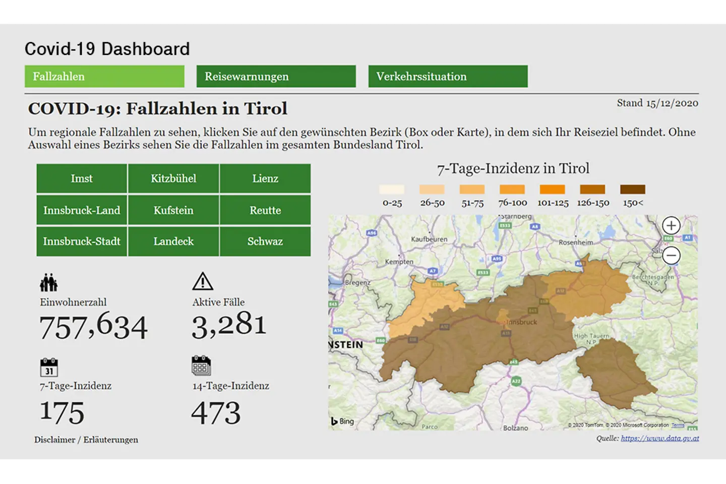This screenshot has height=484, width=726.
Task: Click the Einwohnerzahl family people icon
Action: click(49, 282)
